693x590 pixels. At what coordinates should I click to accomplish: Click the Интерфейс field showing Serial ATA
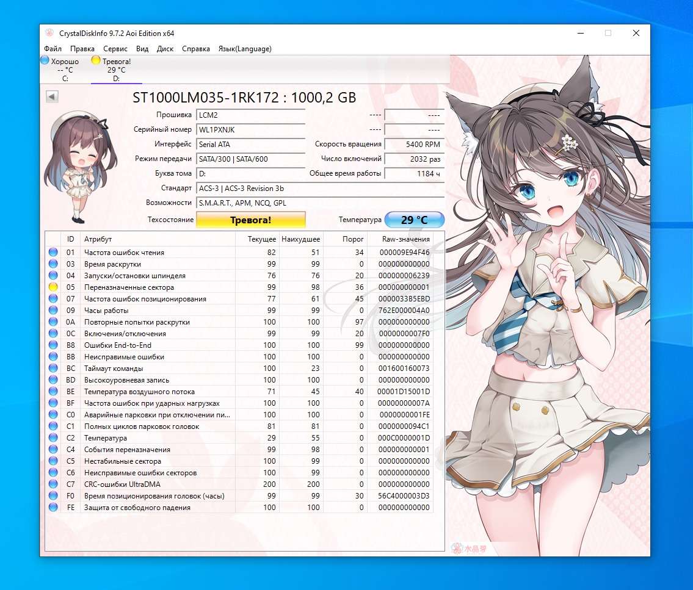click(x=250, y=145)
